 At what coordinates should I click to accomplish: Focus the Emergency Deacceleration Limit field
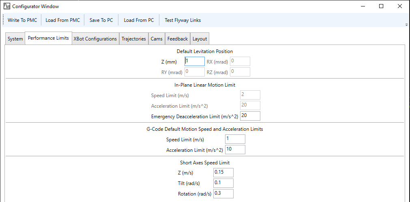click(250, 116)
